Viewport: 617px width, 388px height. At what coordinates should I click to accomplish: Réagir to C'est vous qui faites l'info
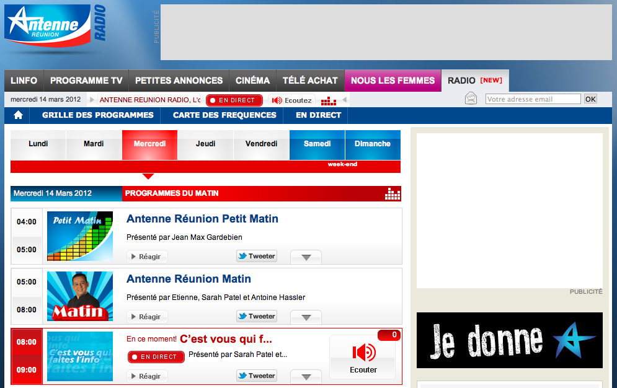point(147,376)
